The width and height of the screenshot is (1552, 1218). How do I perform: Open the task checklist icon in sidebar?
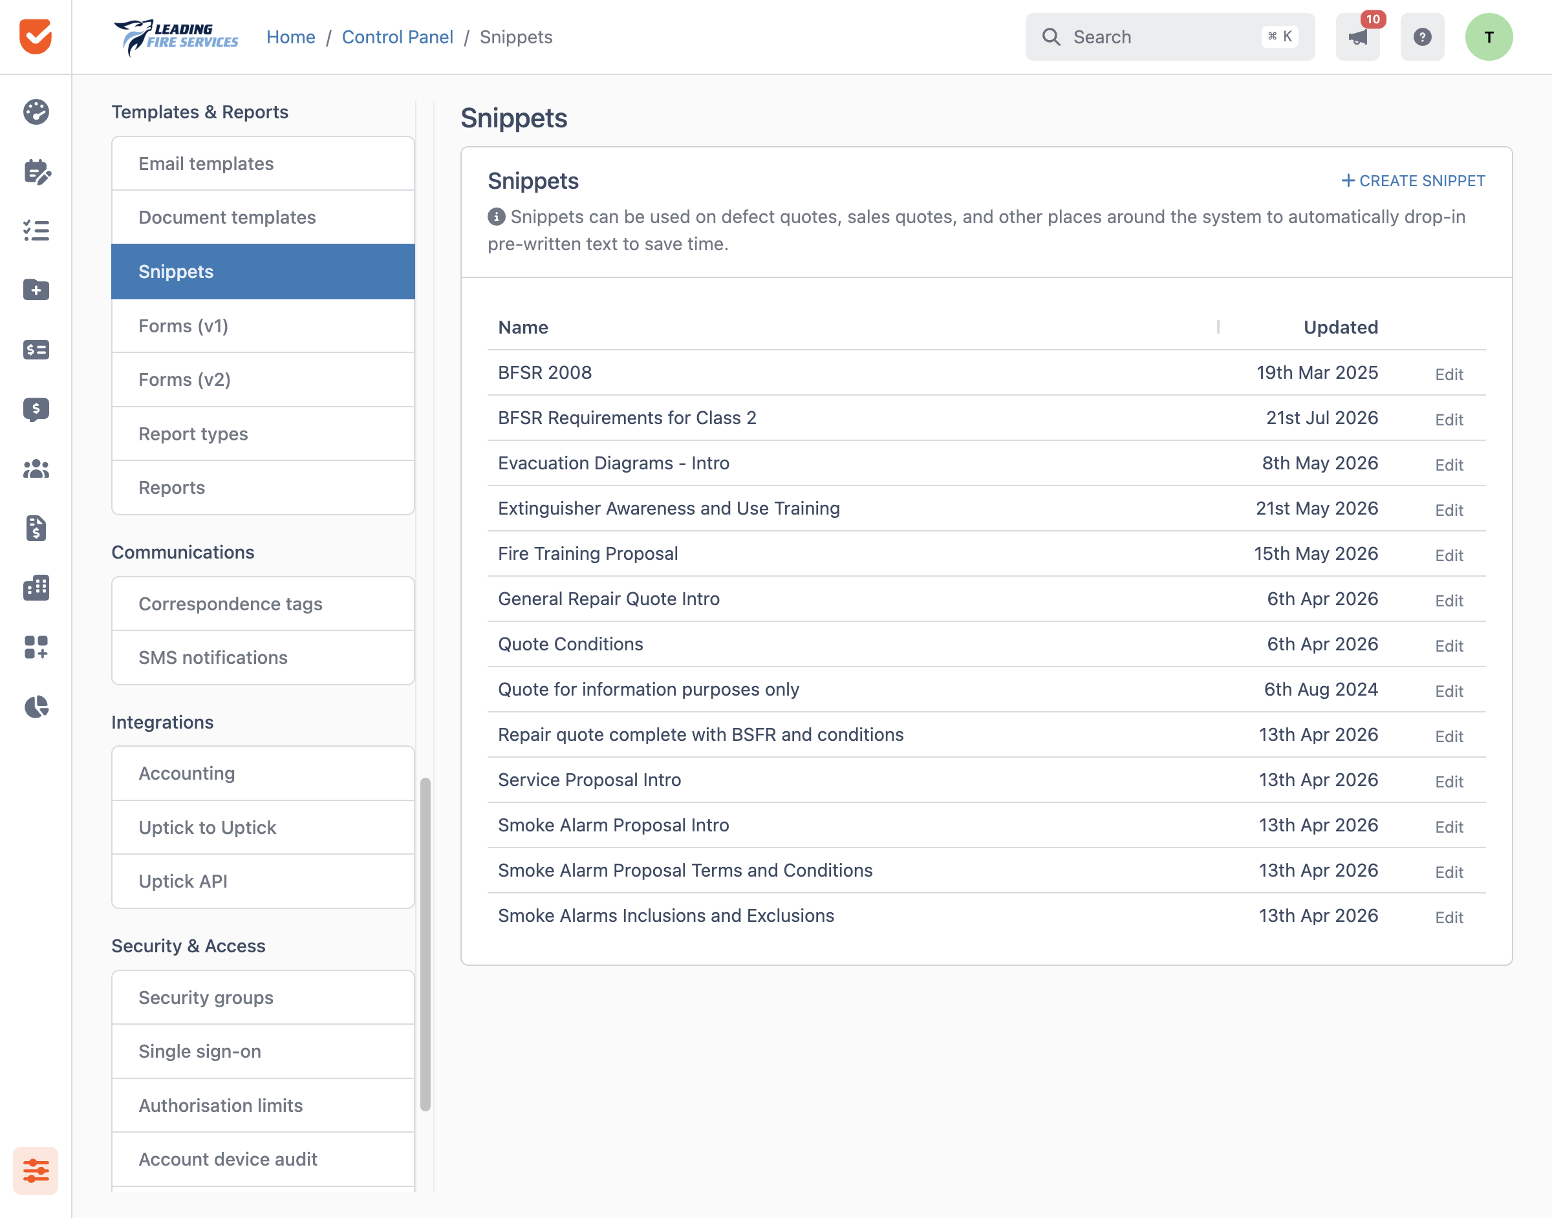[x=36, y=230]
